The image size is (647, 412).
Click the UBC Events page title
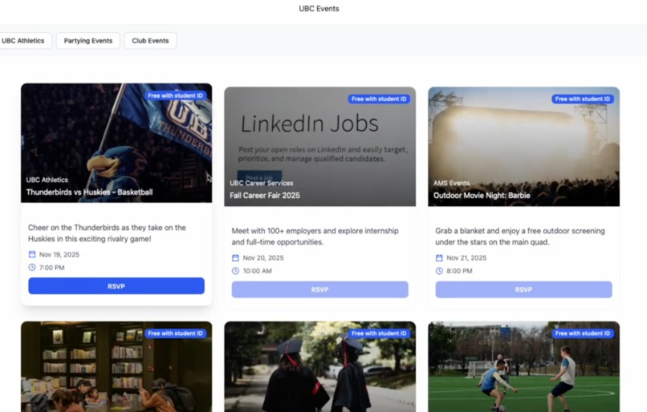click(319, 9)
